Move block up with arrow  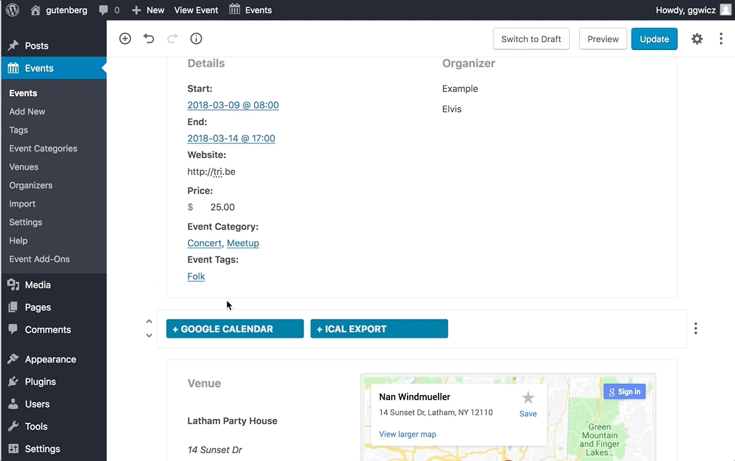point(149,321)
